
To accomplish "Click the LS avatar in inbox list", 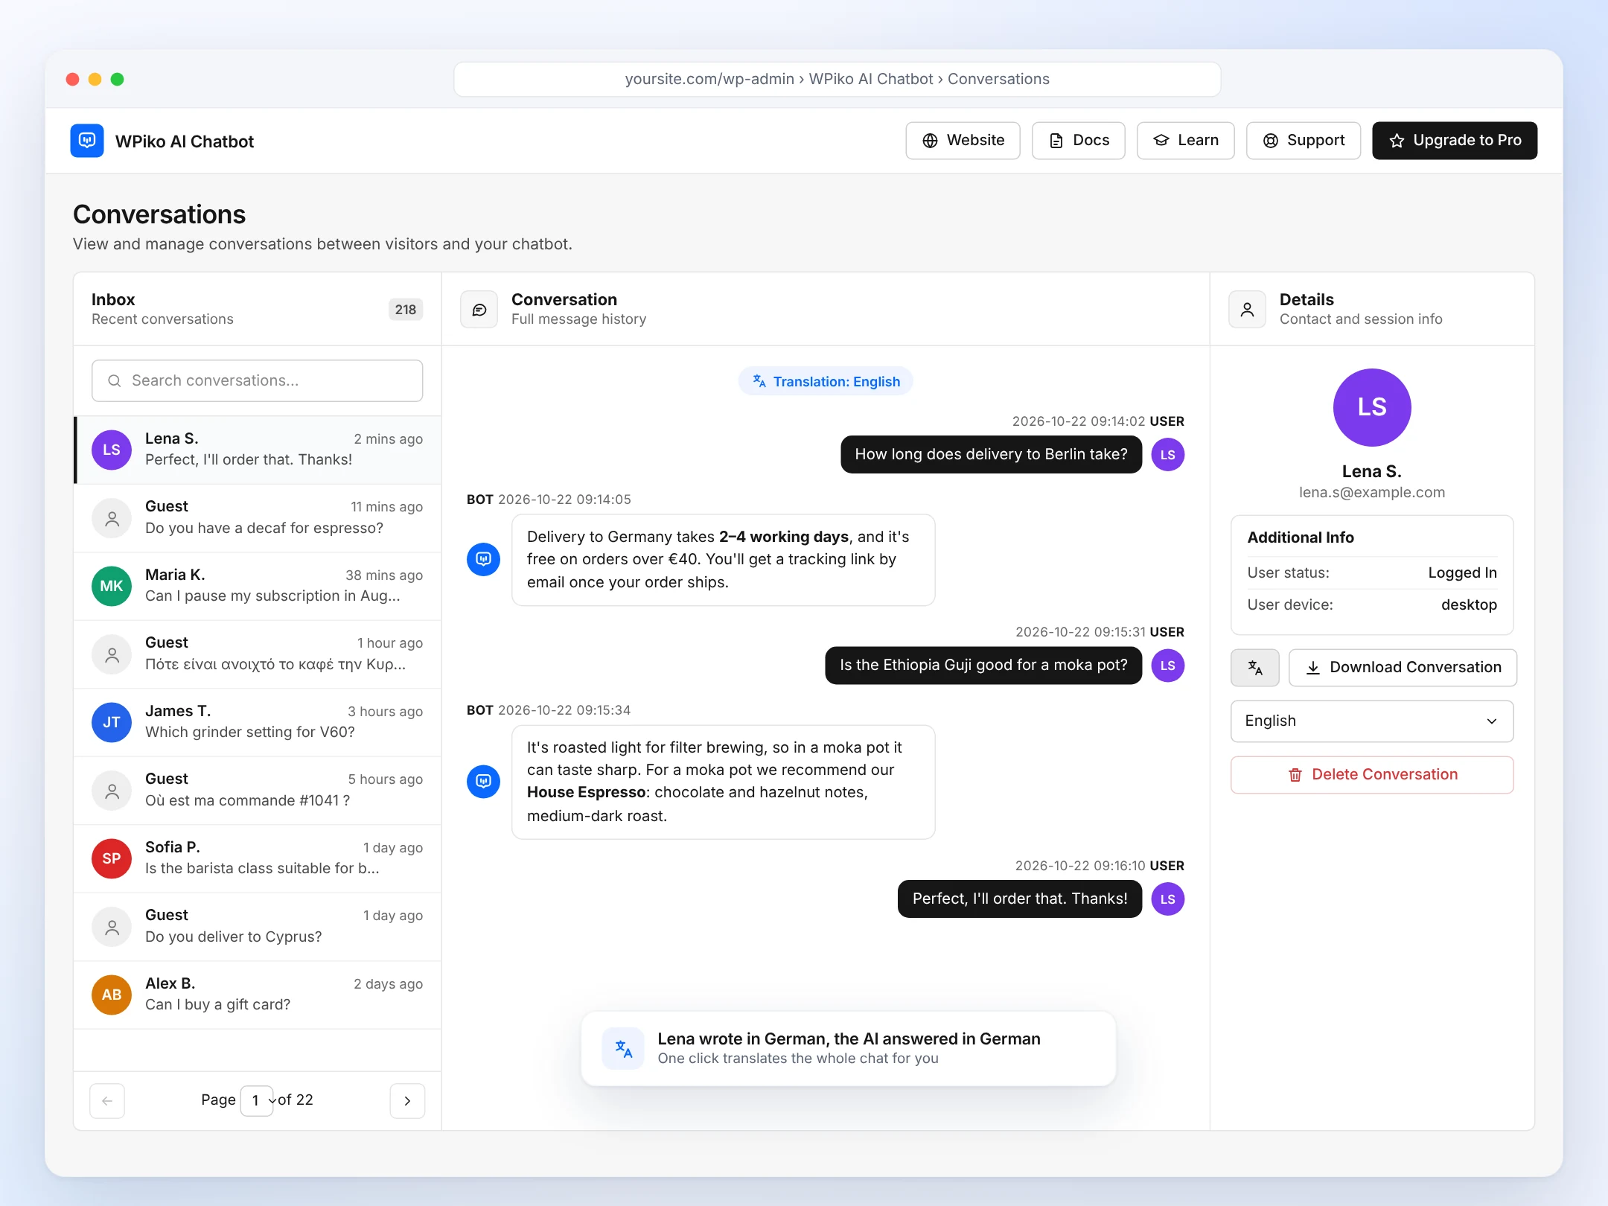I will 112,450.
